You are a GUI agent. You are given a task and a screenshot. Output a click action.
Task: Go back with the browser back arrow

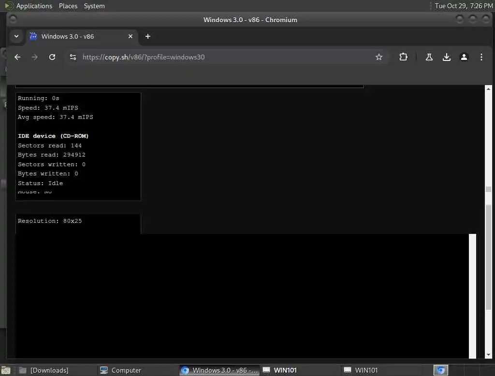point(17,57)
